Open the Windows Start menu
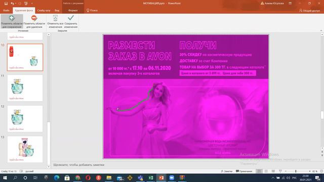This screenshot has height=182, width=324. point(5,177)
